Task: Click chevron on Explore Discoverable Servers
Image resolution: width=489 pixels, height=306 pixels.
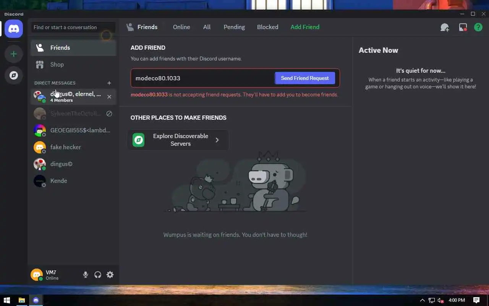Action: [x=217, y=140]
